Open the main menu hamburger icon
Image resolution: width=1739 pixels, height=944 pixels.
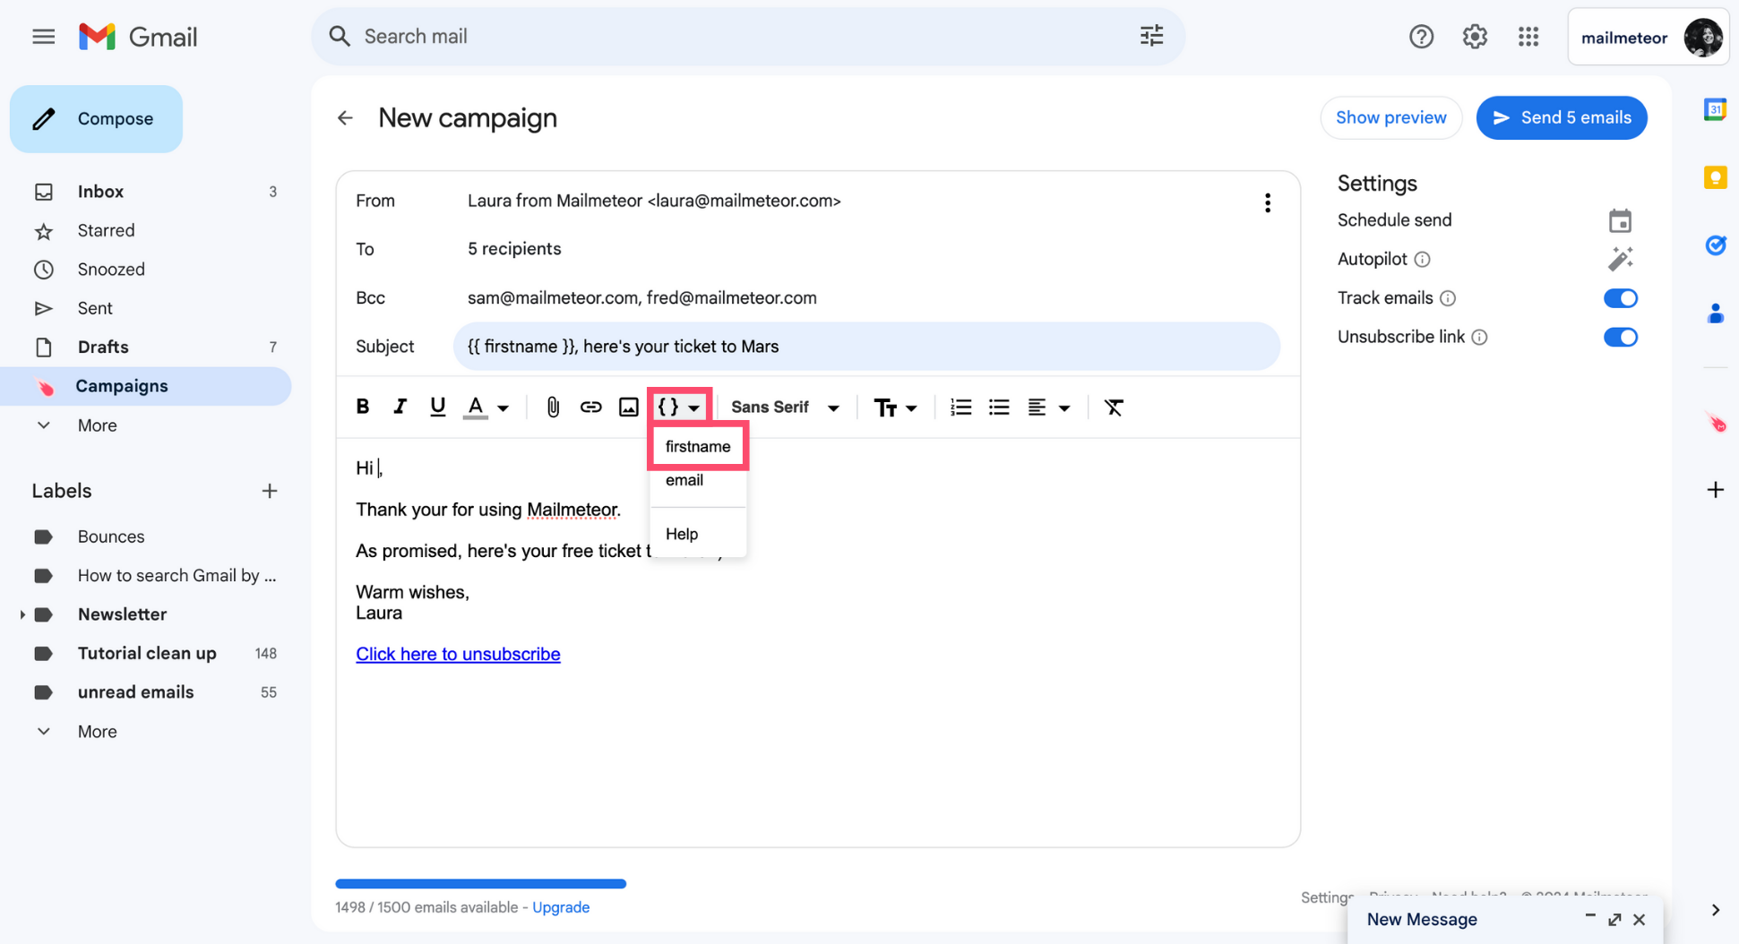pyautogui.click(x=43, y=37)
